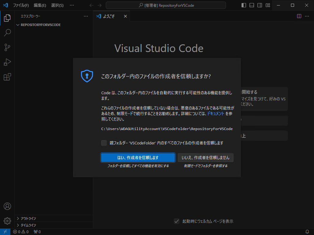Viewport: 314px width, 235px height.
Task: Select the ようこそ editor tab
Action: pyautogui.click(x=112, y=16)
